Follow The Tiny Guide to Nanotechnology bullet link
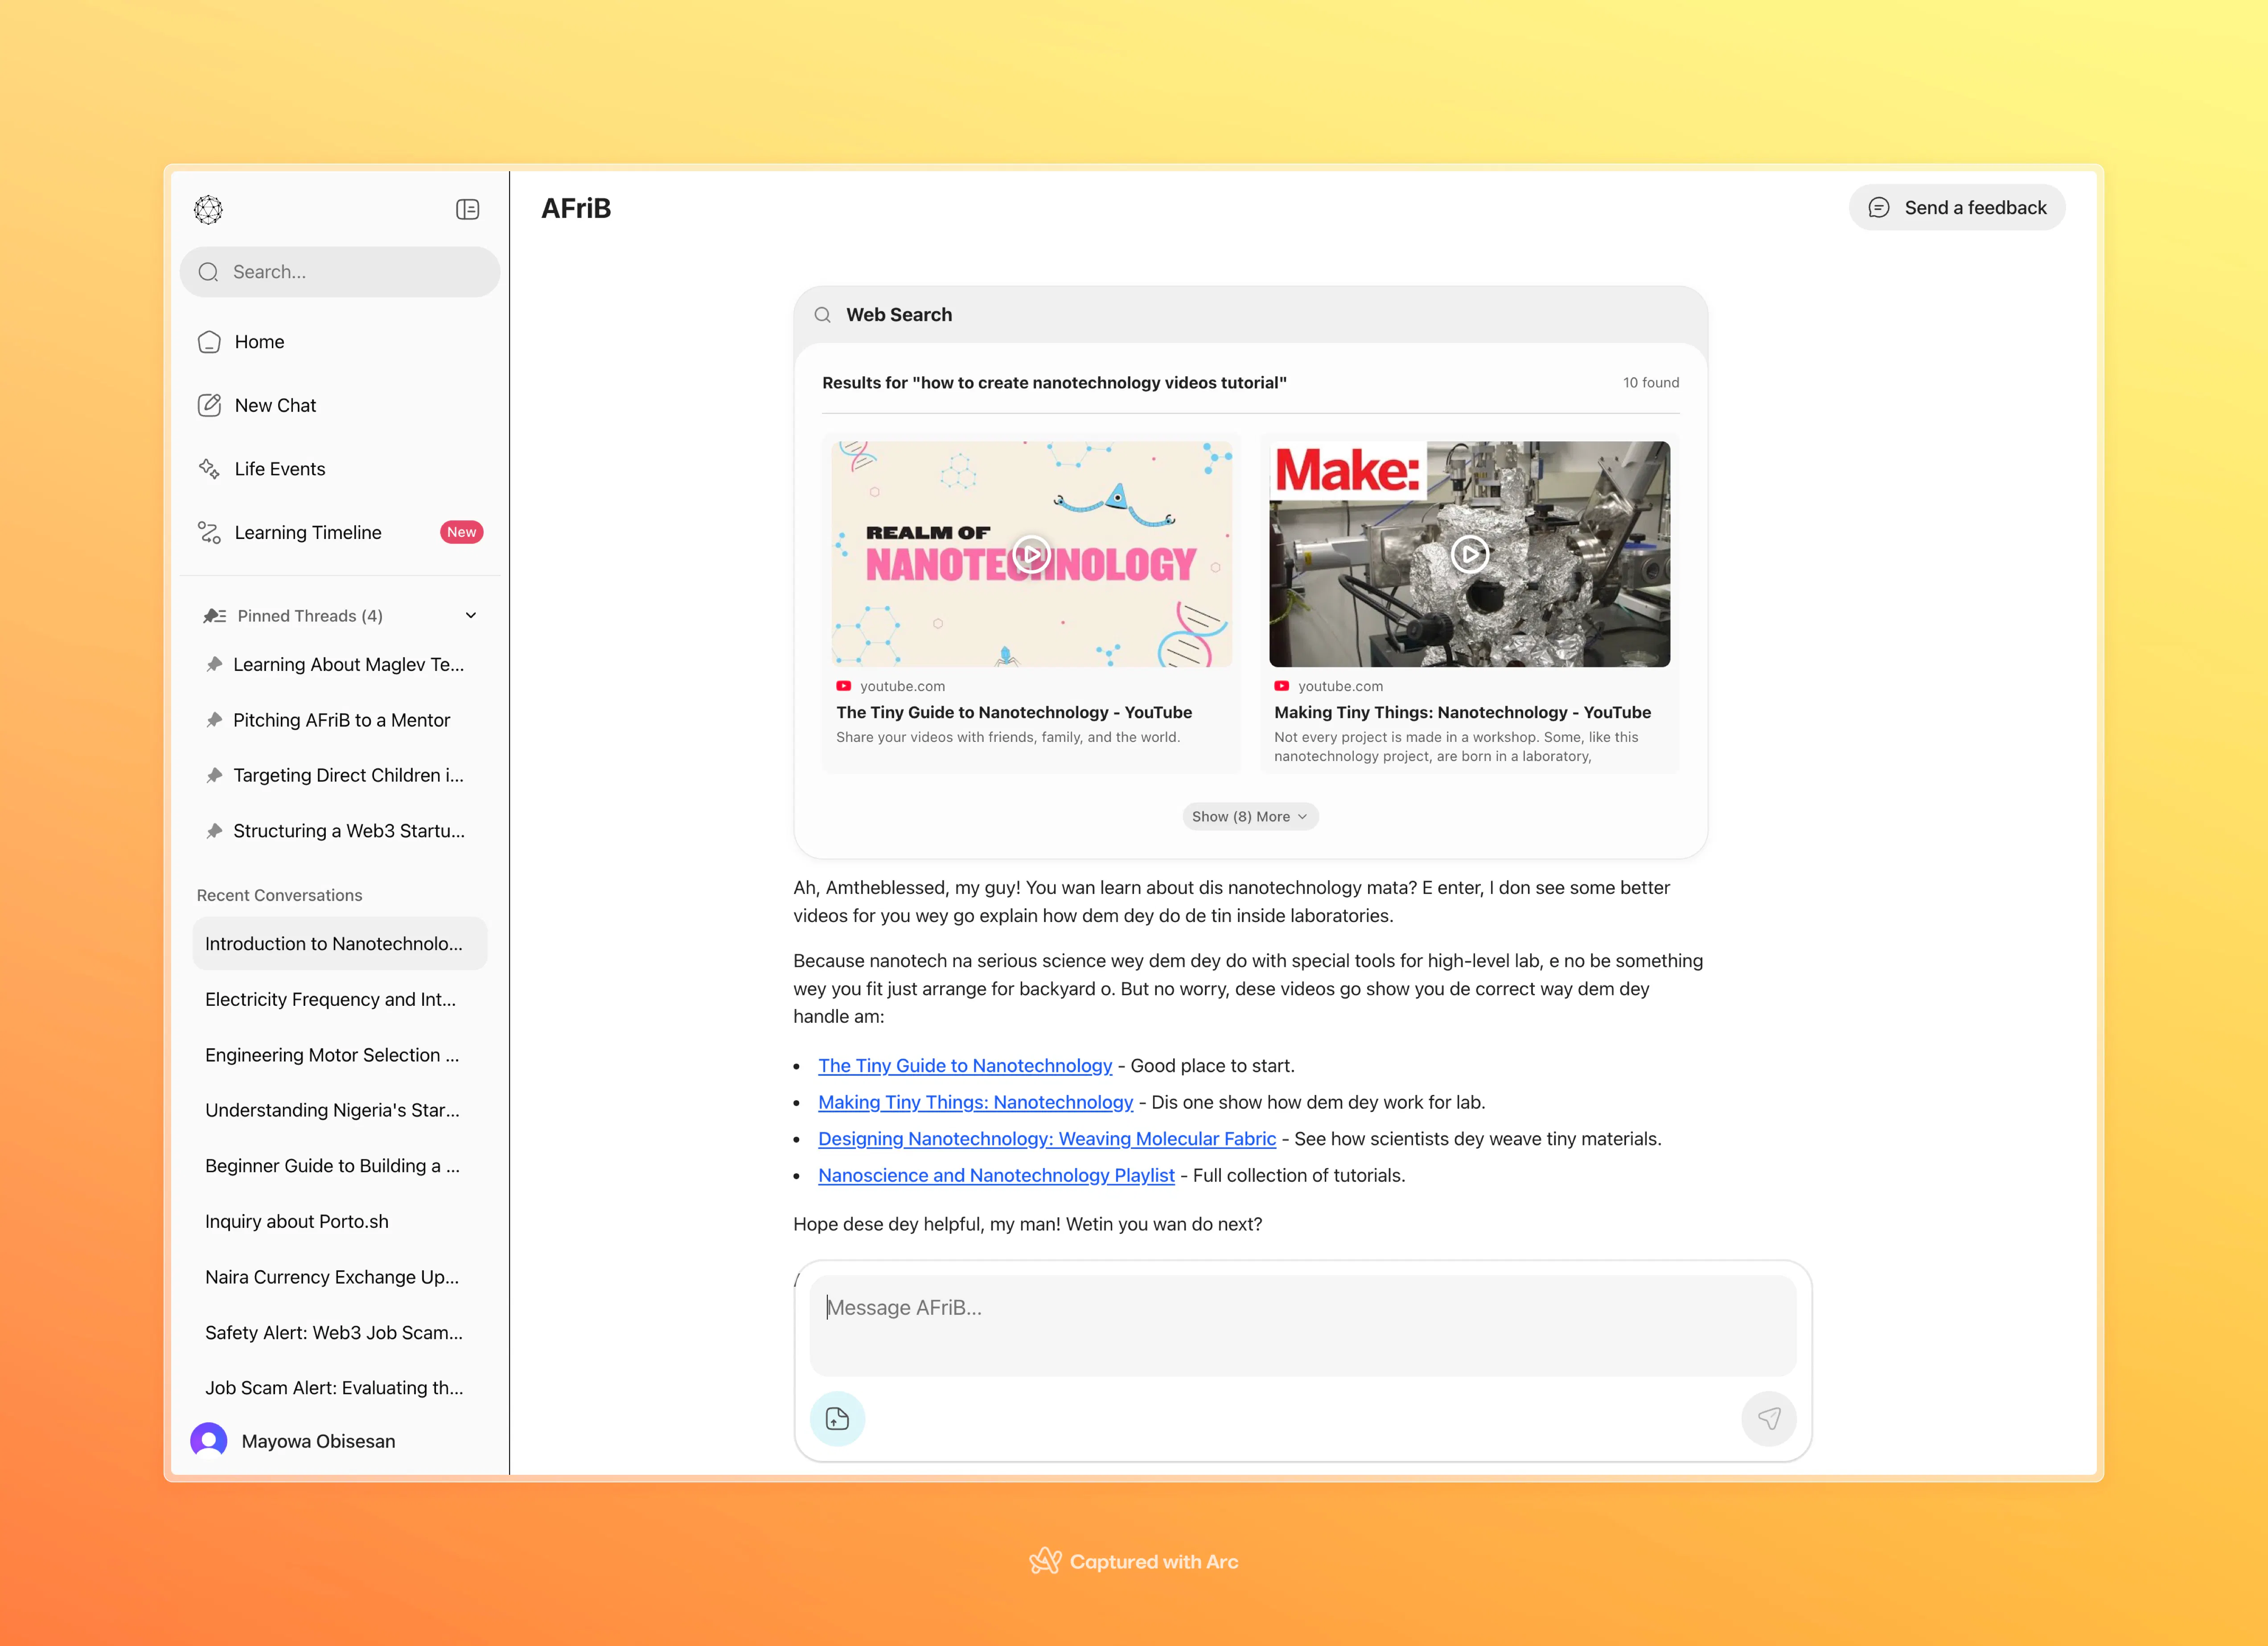 tap(965, 1066)
